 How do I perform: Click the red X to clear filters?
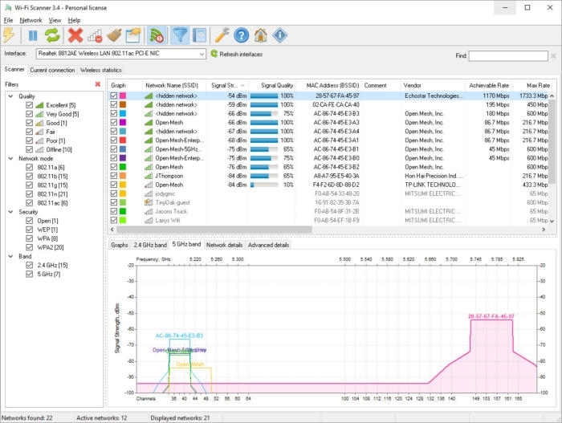pyautogui.click(x=97, y=84)
